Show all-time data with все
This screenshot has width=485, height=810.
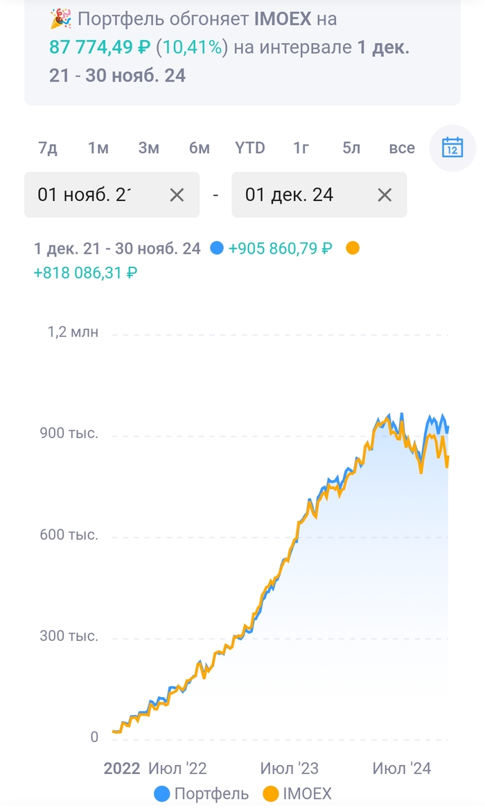coord(402,148)
